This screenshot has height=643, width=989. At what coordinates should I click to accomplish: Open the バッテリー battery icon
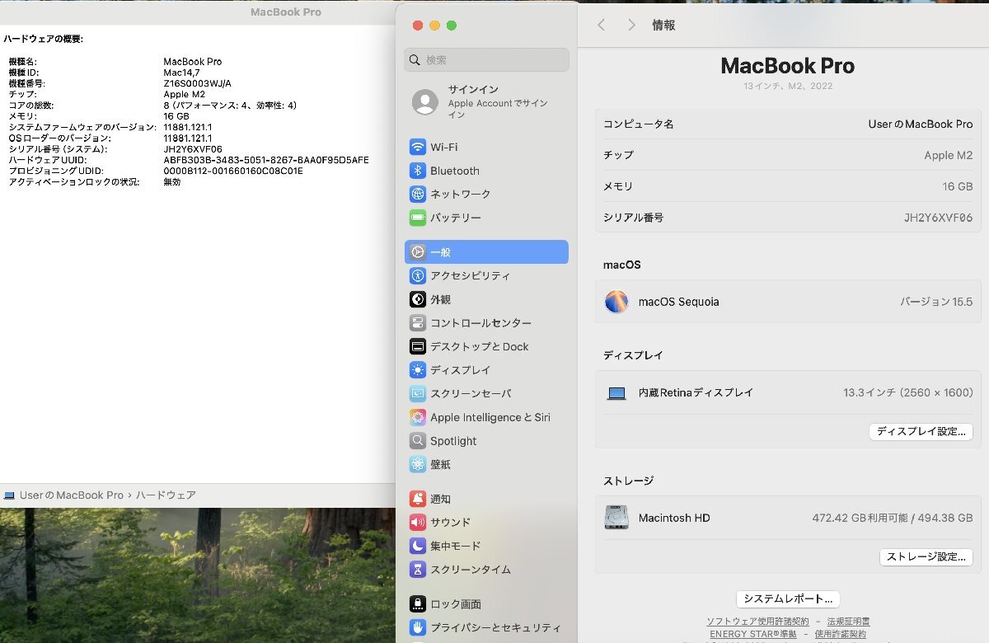(x=418, y=218)
